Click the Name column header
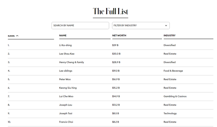The height and width of the screenshot is (127, 217). click(63, 36)
